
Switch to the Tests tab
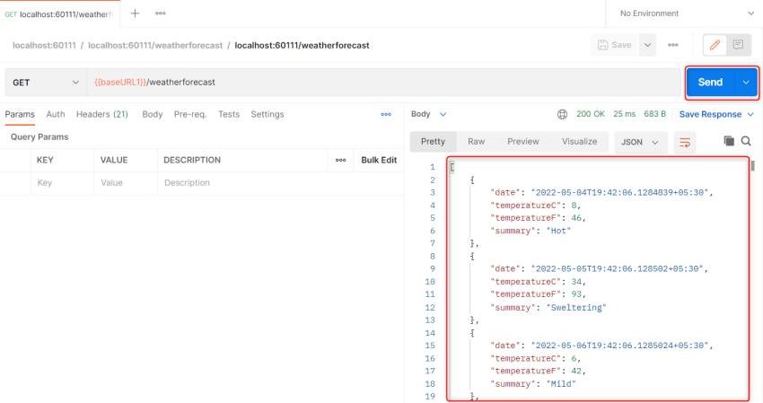pos(229,114)
